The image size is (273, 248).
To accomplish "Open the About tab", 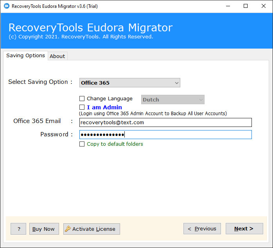I will pyautogui.click(x=57, y=56).
